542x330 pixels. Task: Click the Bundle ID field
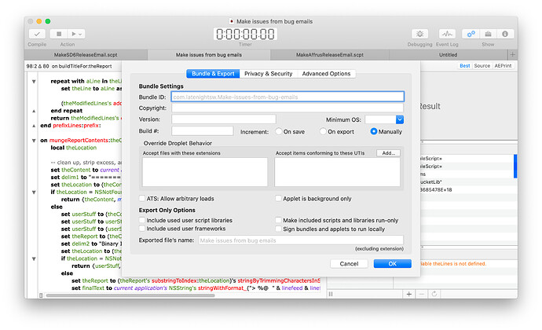287,97
